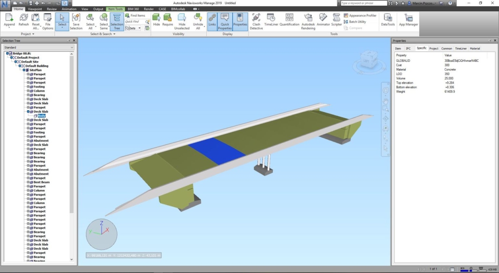Expand the Abutment tree node
Image resolution: width=499 pixels, height=273 pixels.
pyautogui.click(x=28, y=141)
